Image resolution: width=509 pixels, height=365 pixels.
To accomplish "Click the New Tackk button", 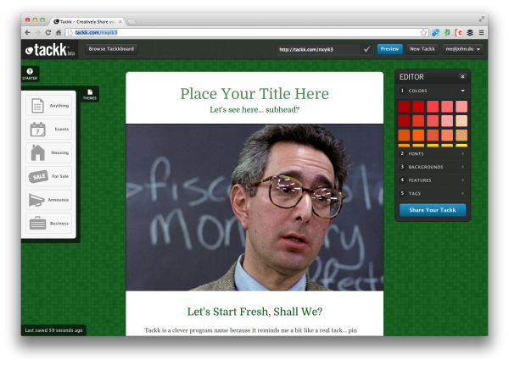I will tap(422, 49).
